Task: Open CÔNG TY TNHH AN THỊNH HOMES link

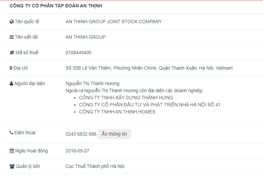Action: [117, 112]
